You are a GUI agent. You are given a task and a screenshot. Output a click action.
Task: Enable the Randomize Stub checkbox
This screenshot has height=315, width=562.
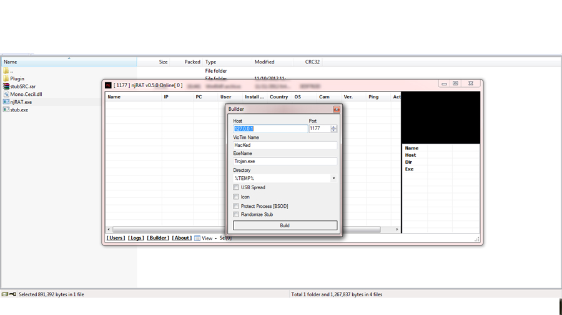coord(236,214)
